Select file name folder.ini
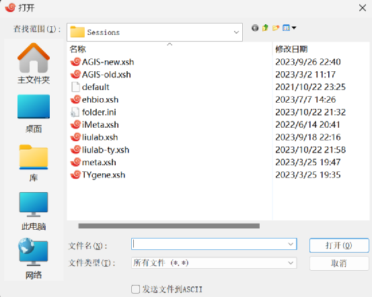Viewport: 372px width, 297px height. pos(99,112)
